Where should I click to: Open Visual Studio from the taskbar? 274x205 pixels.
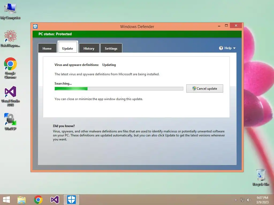55,200
